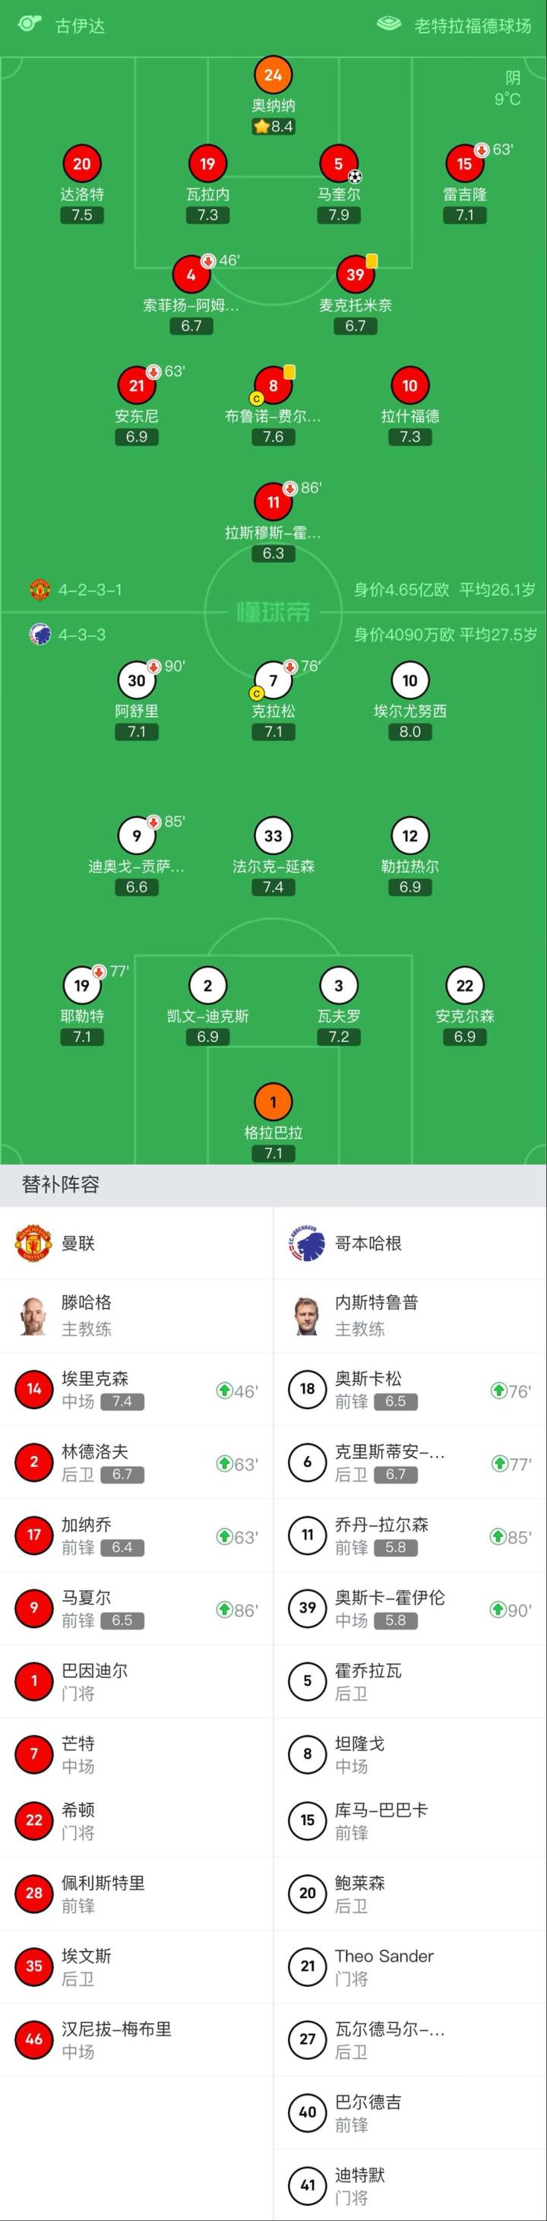Select 哥本哈根 team header in substitutes

click(368, 1243)
